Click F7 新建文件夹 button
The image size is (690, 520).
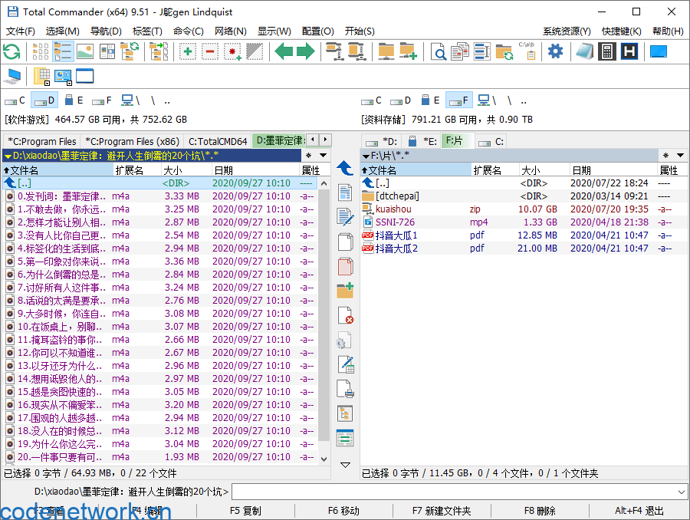442,511
